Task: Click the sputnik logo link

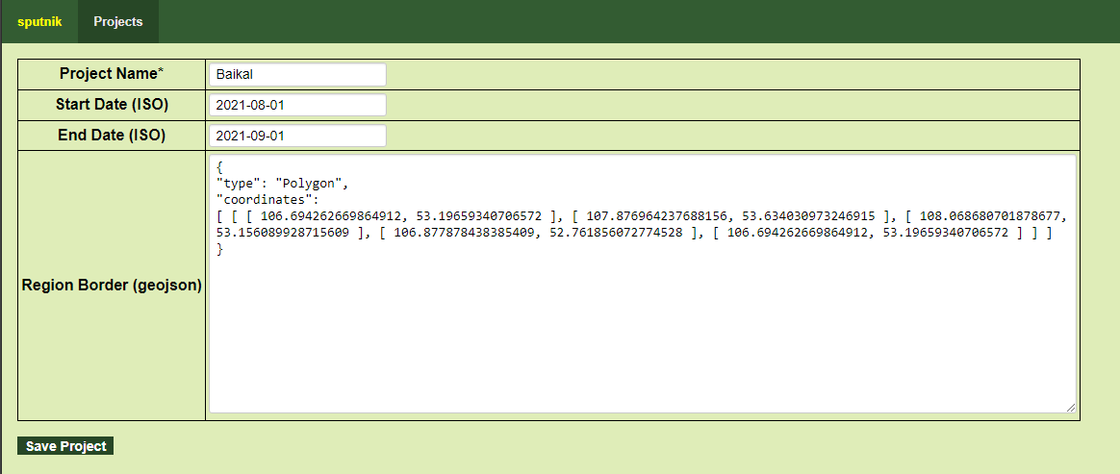Action: point(39,22)
